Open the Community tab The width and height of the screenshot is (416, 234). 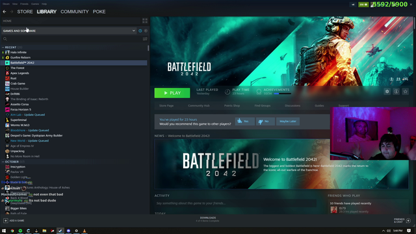75,12
